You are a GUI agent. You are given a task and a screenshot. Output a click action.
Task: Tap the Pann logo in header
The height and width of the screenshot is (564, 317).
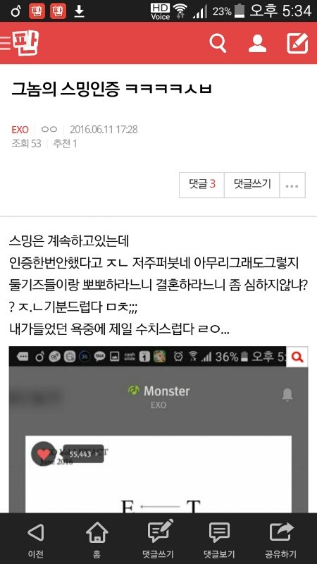tap(25, 43)
